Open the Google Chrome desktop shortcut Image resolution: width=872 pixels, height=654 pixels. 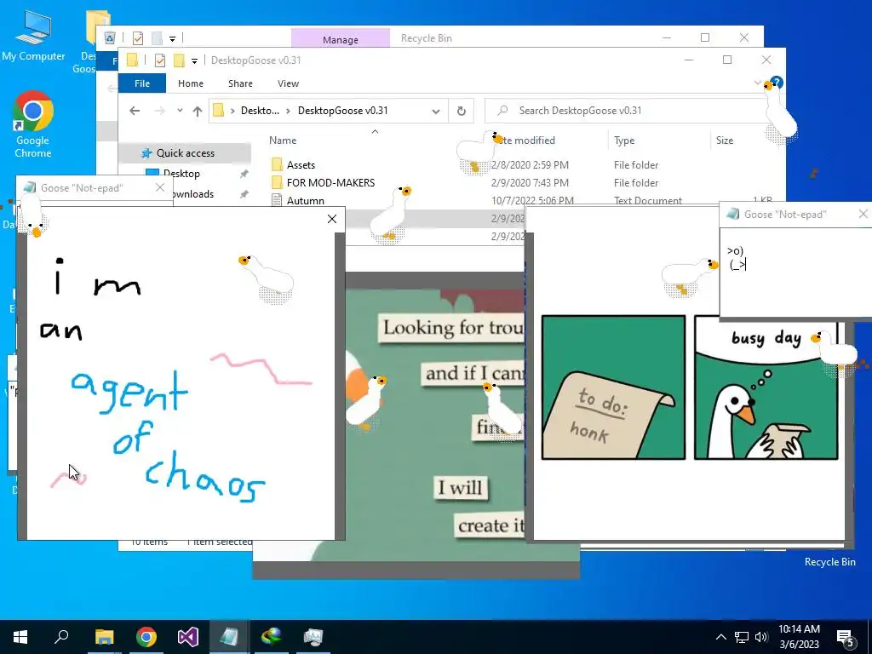[33, 124]
